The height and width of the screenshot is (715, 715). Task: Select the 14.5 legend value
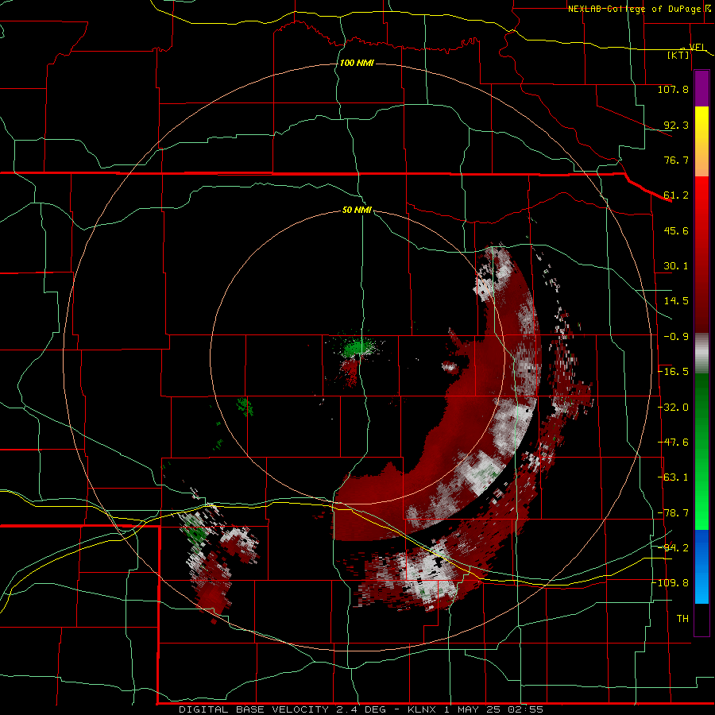[x=676, y=301]
